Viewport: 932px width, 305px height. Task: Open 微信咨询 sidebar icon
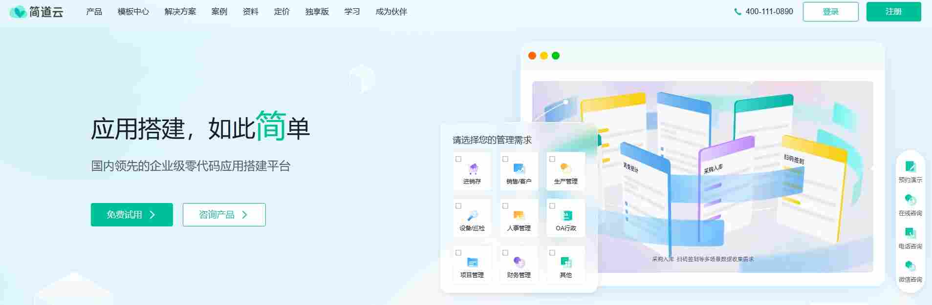[910, 266]
